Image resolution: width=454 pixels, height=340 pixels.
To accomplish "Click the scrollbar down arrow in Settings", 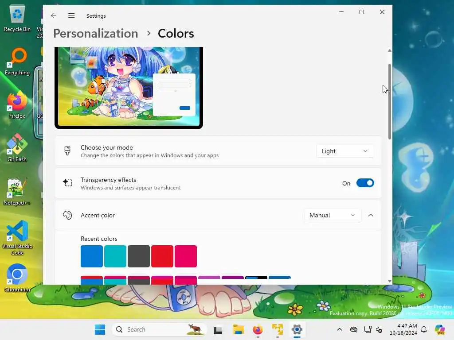I will click(389, 281).
